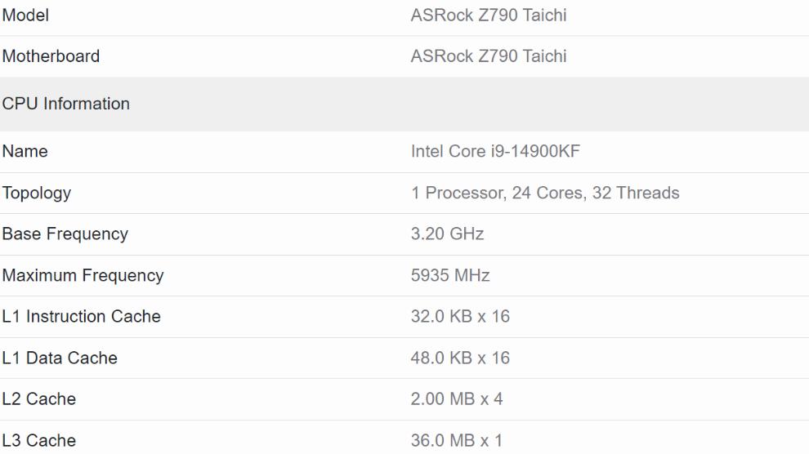
Task: Select the 32.0 KB x 16 value
Action: 460,316
